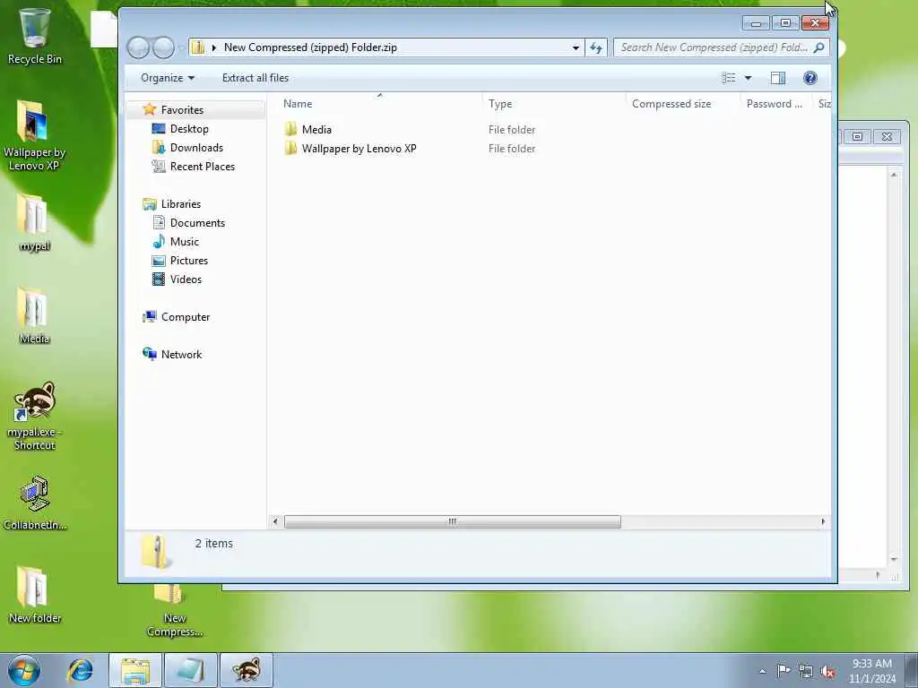Click background window scrollbar up arrow

click(894, 175)
